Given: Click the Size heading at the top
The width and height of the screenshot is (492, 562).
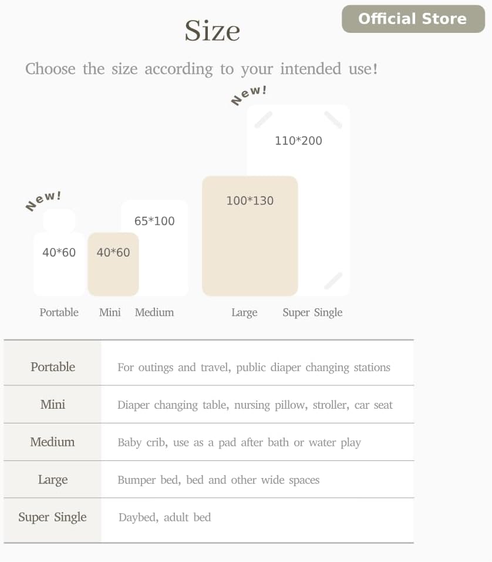Looking at the screenshot, I should pos(212,31).
